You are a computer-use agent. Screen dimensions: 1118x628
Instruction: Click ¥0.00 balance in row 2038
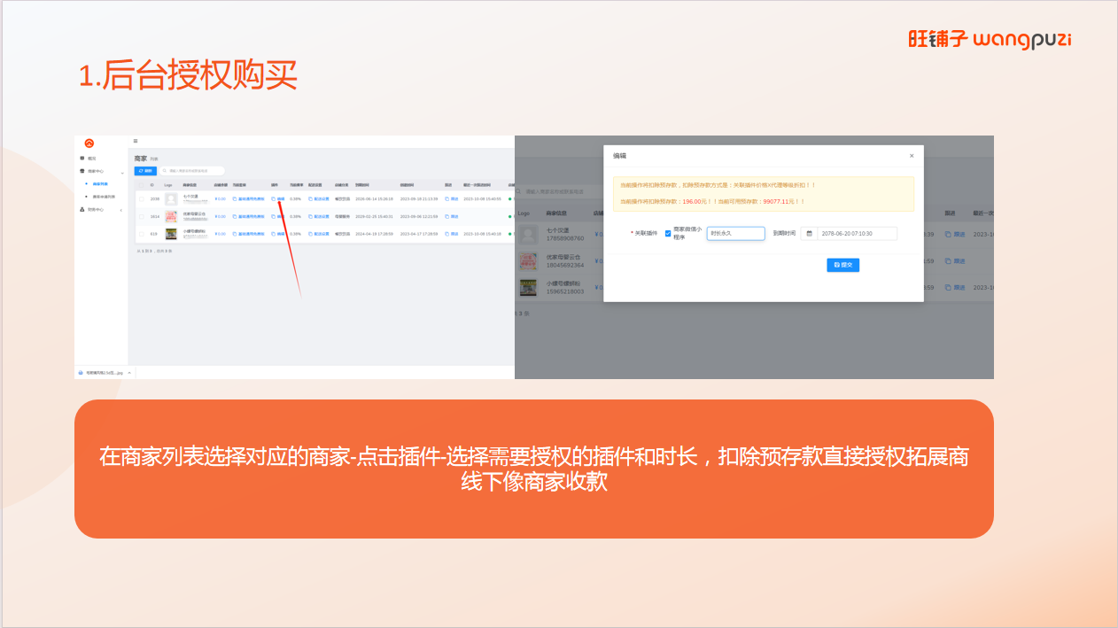(x=220, y=199)
